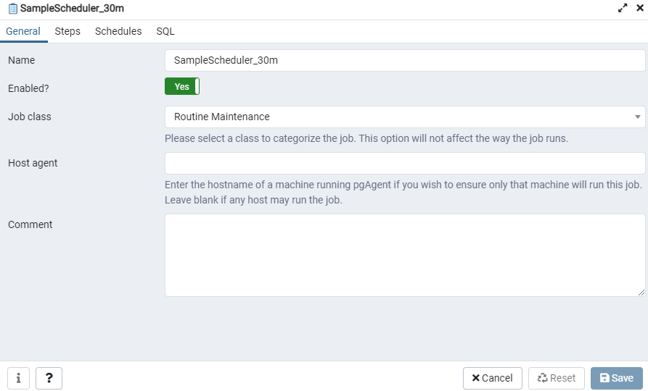648x391 pixels.
Task: Click the 'Please select a class' help text
Action: (366, 138)
